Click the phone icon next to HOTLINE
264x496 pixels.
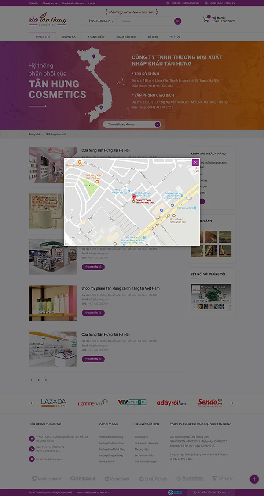168,3
